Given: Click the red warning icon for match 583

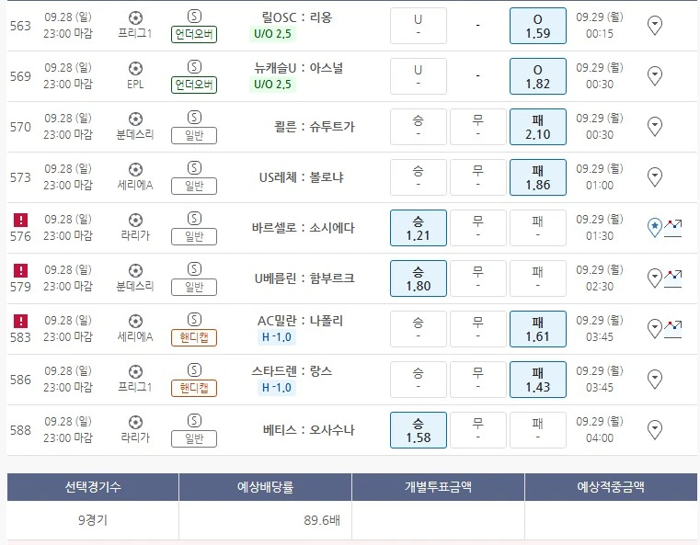Looking at the screenshot, I should pos(20,322).
